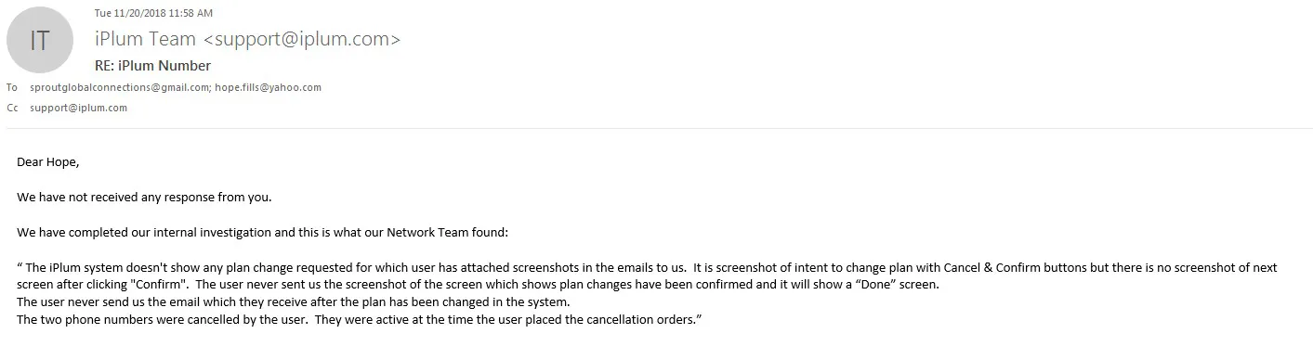Image resolution: width=1313 pixels, height=359 pixels.
Task: Click the 'user never send us the email' line
Action: (x=294, y=302)
